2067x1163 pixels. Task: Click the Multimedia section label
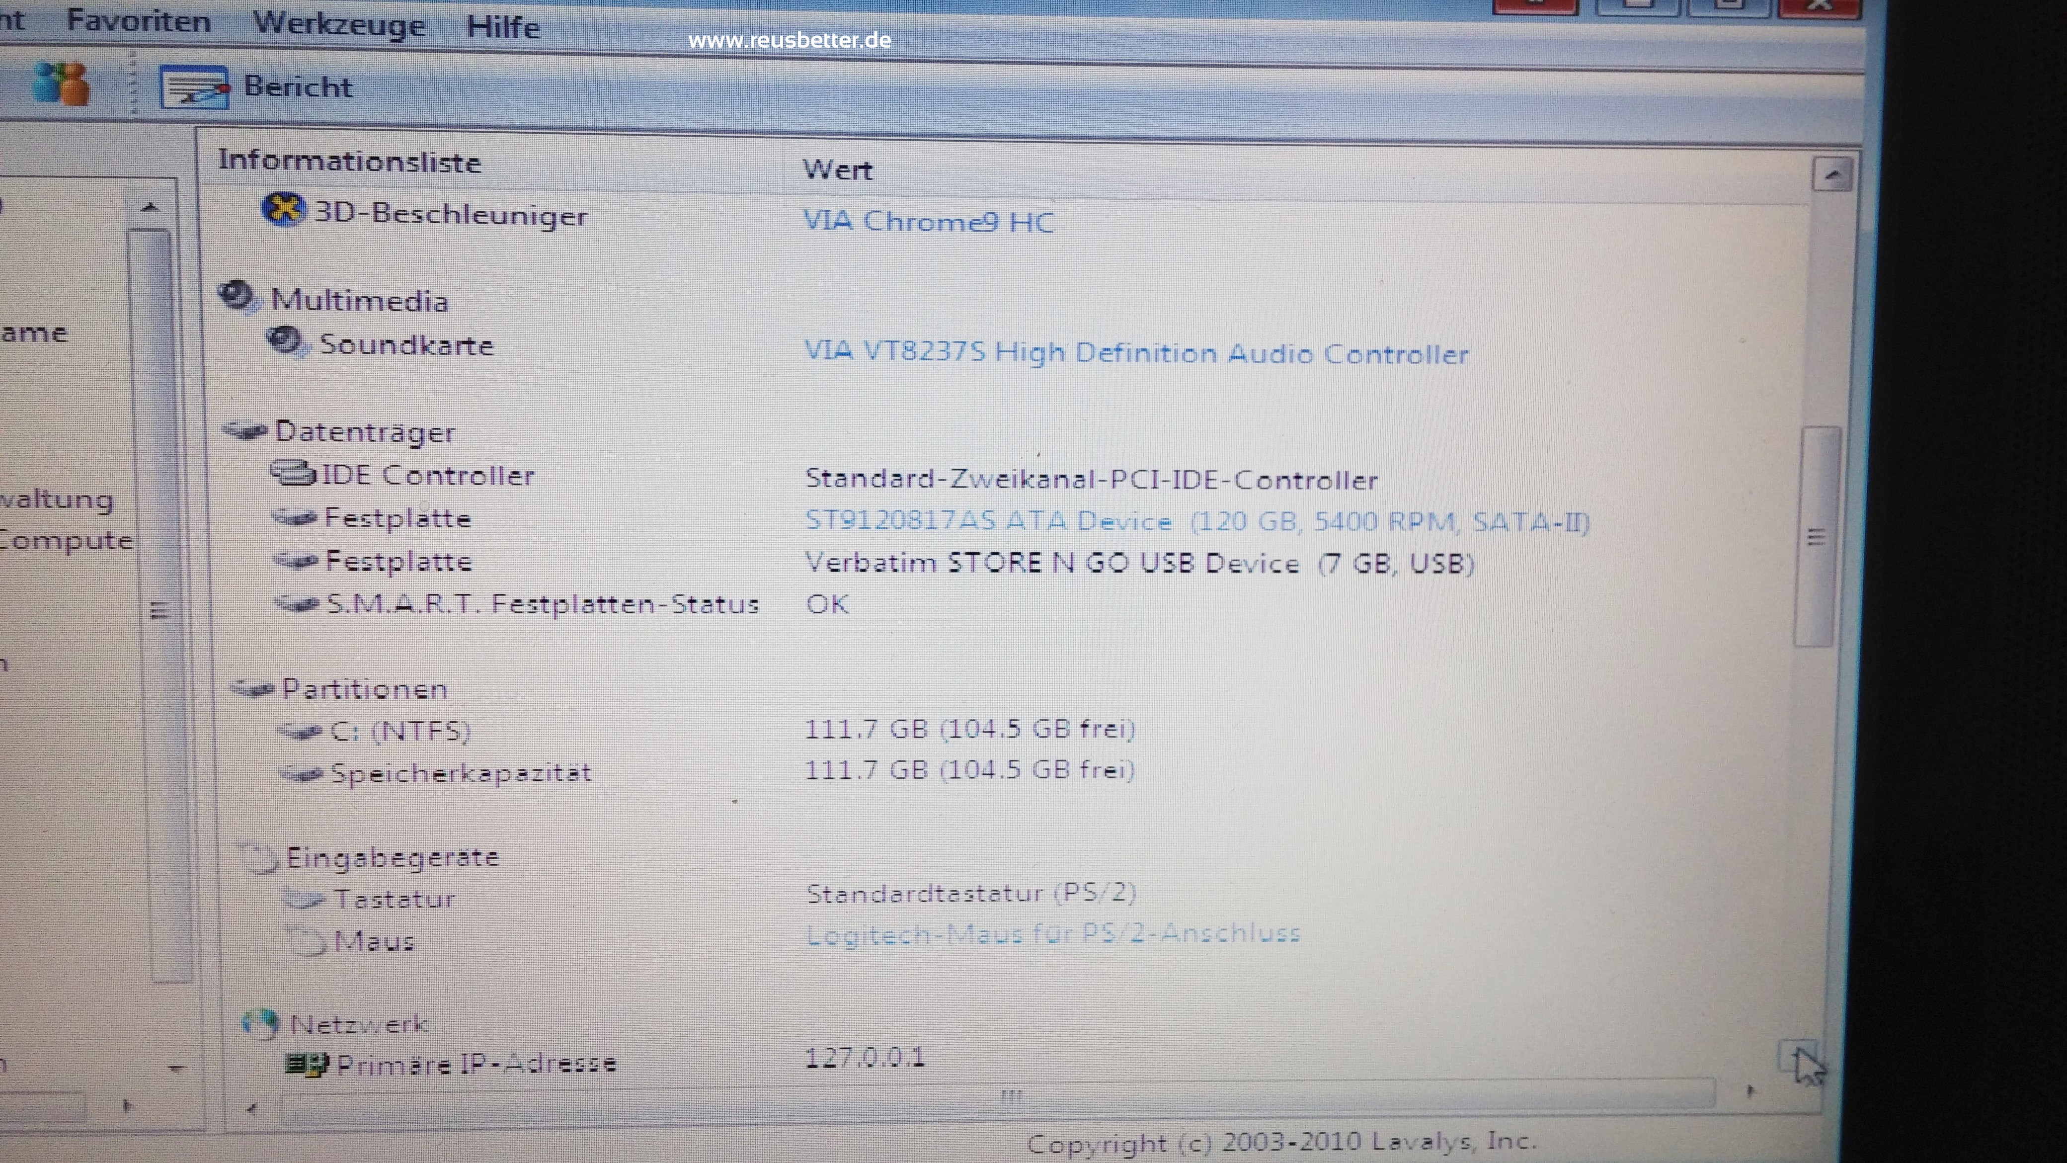click(x=359, y=300)
